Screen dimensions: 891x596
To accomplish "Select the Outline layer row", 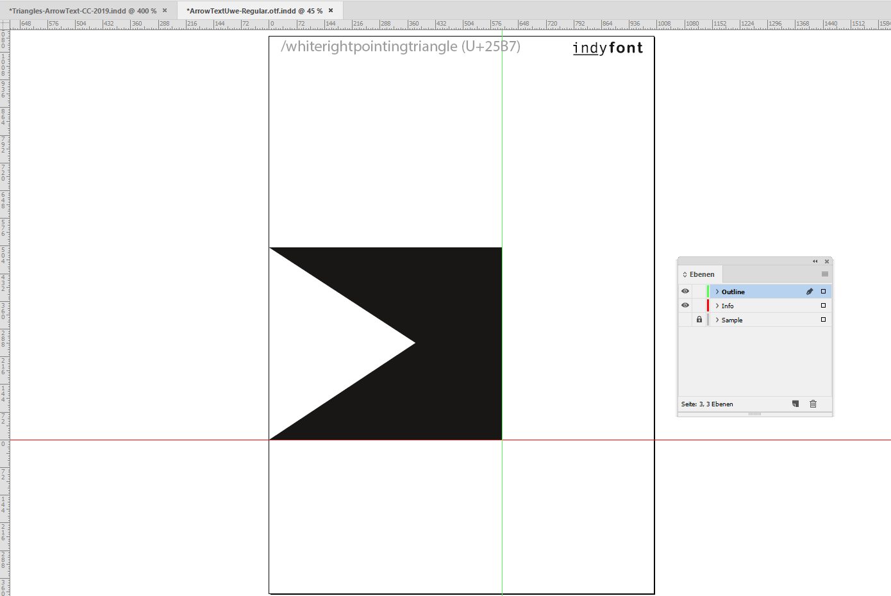I will coord(755,292).
